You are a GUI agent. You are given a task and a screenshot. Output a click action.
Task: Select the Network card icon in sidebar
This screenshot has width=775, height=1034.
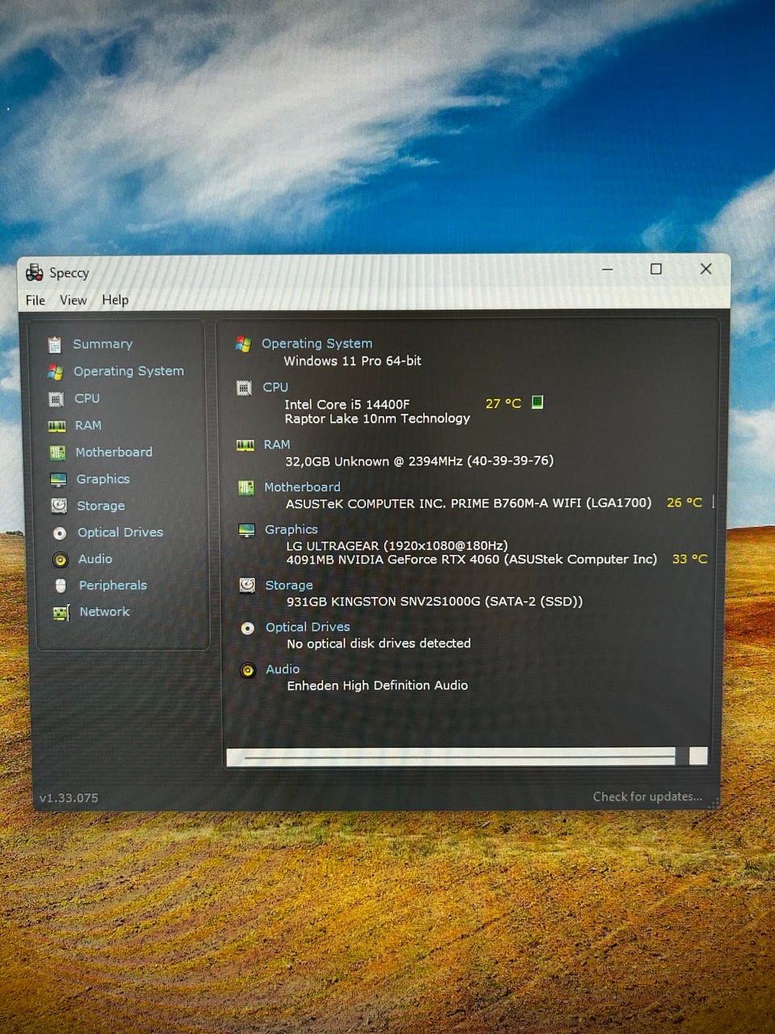tap(61, 613)
